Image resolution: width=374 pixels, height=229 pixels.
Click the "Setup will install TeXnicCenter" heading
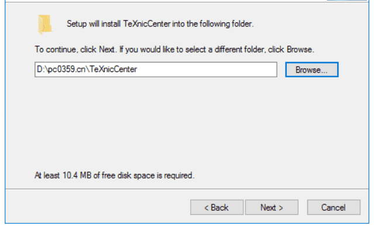point(160,24)
